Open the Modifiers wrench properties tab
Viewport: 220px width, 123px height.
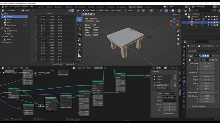coord(184,81)
